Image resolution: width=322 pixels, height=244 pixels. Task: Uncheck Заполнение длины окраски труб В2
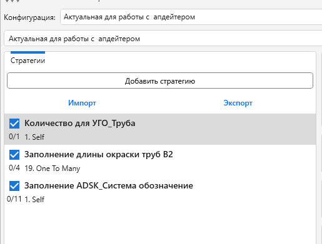tap(14, 155)
